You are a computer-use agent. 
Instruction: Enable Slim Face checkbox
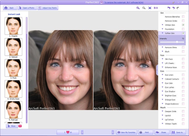click(183, 59)
